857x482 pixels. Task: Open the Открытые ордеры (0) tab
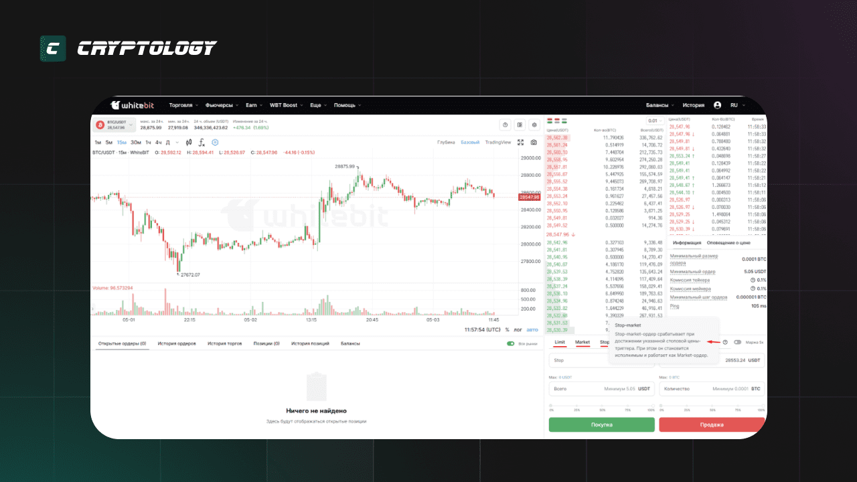[122, 343]
